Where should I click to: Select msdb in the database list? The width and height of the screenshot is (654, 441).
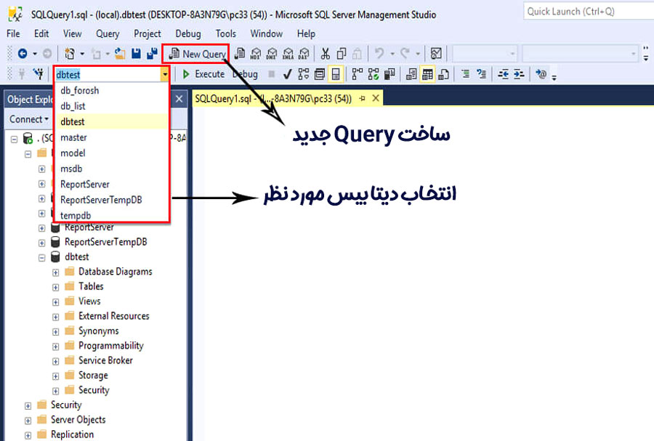click(x=112, y=169)
